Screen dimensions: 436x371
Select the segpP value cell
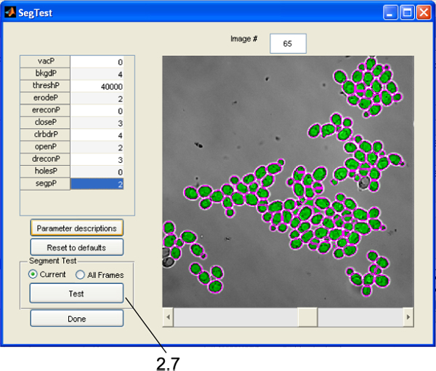click(97, 184)
